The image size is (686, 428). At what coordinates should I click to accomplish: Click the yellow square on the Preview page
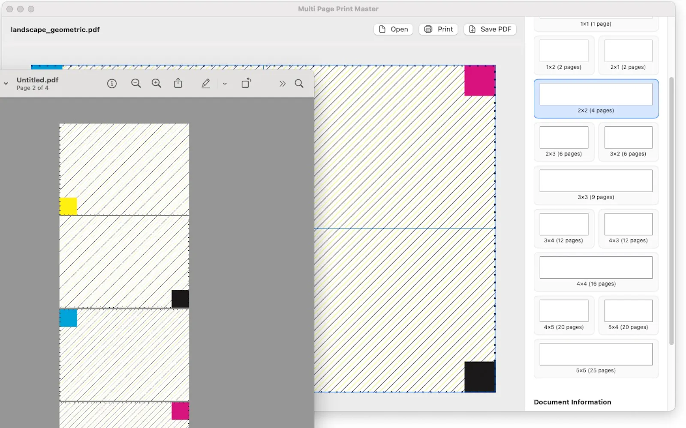(68, 206)
